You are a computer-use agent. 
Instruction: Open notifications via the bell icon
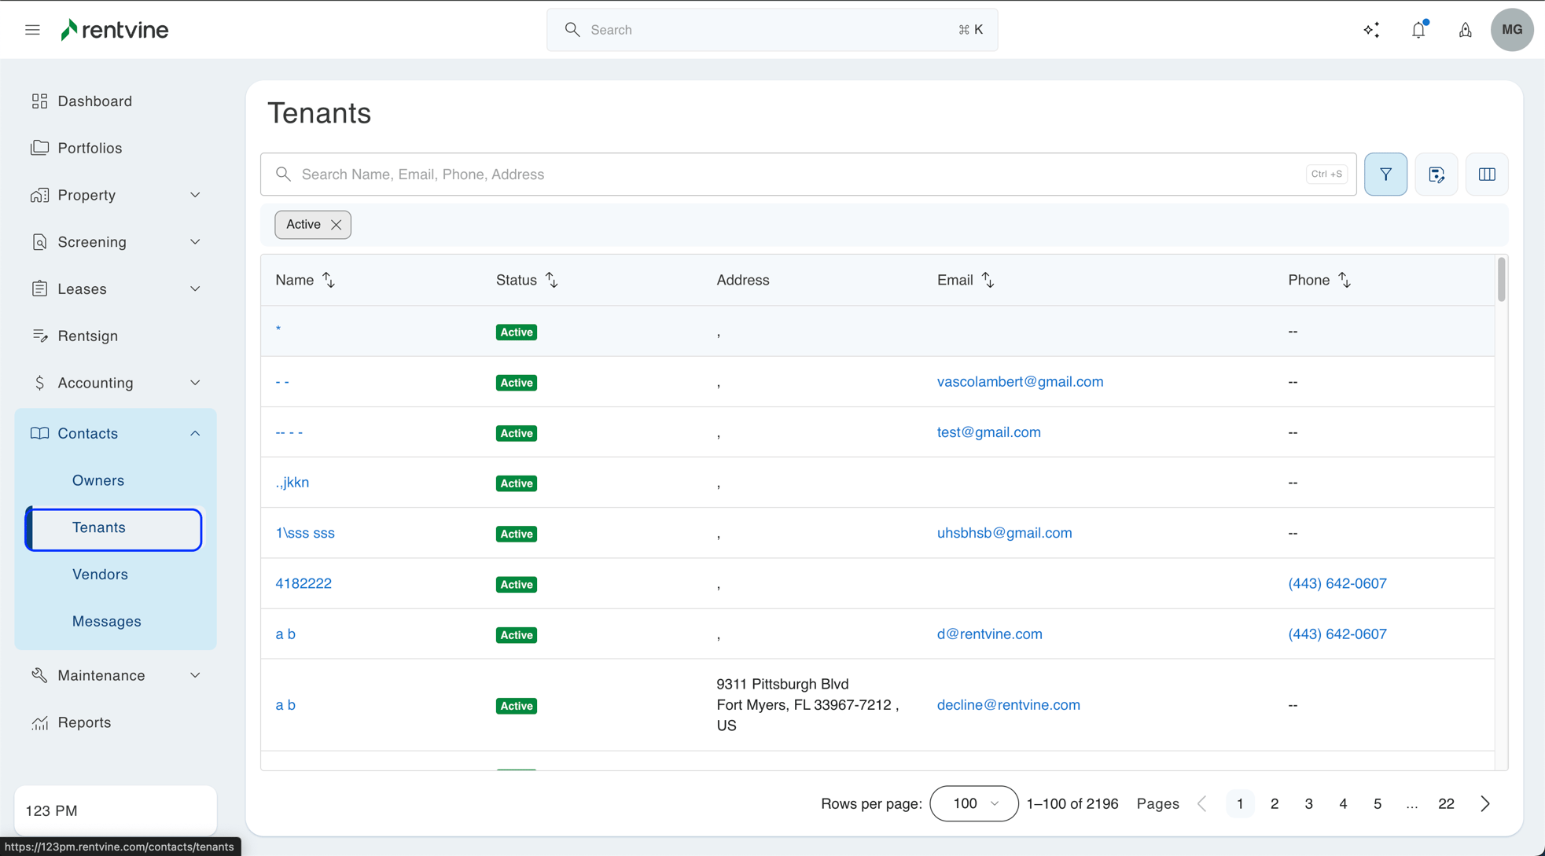[x=1418, y=29]
